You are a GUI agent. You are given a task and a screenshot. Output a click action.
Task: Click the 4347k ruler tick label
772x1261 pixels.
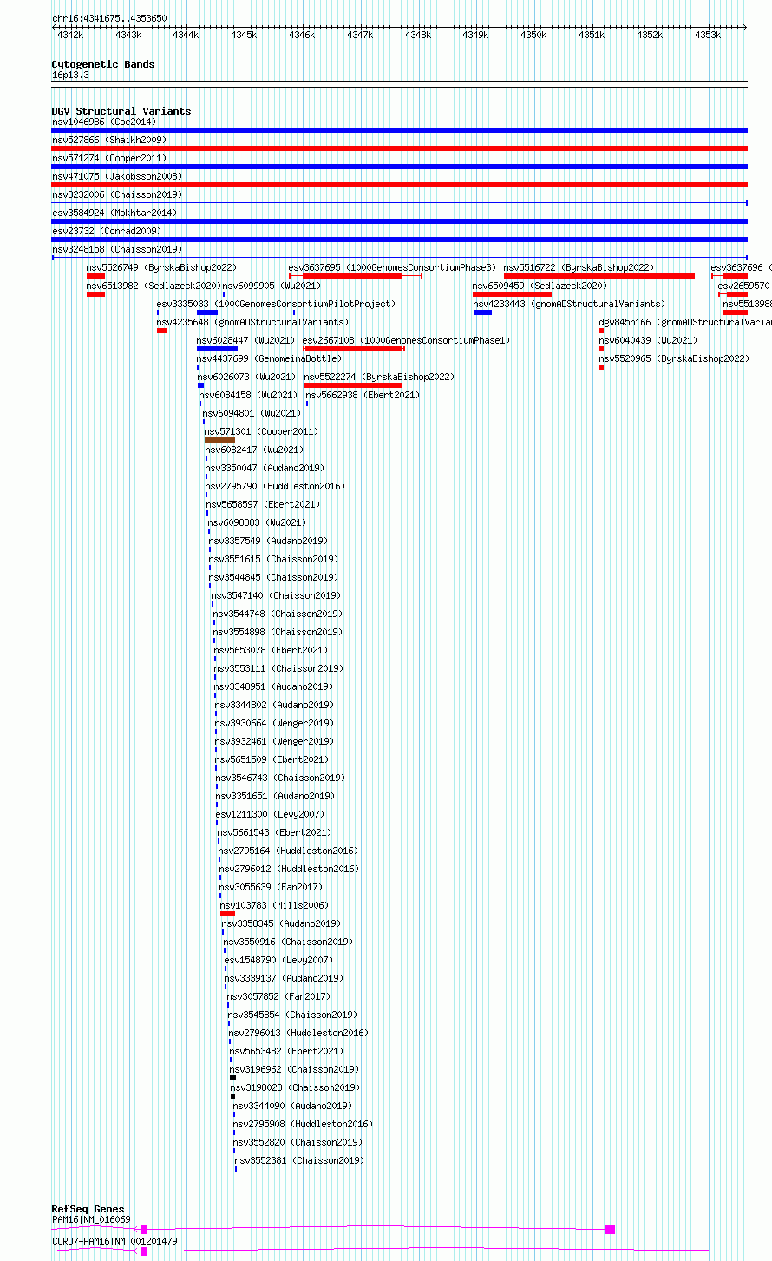(x=360, y=35)
